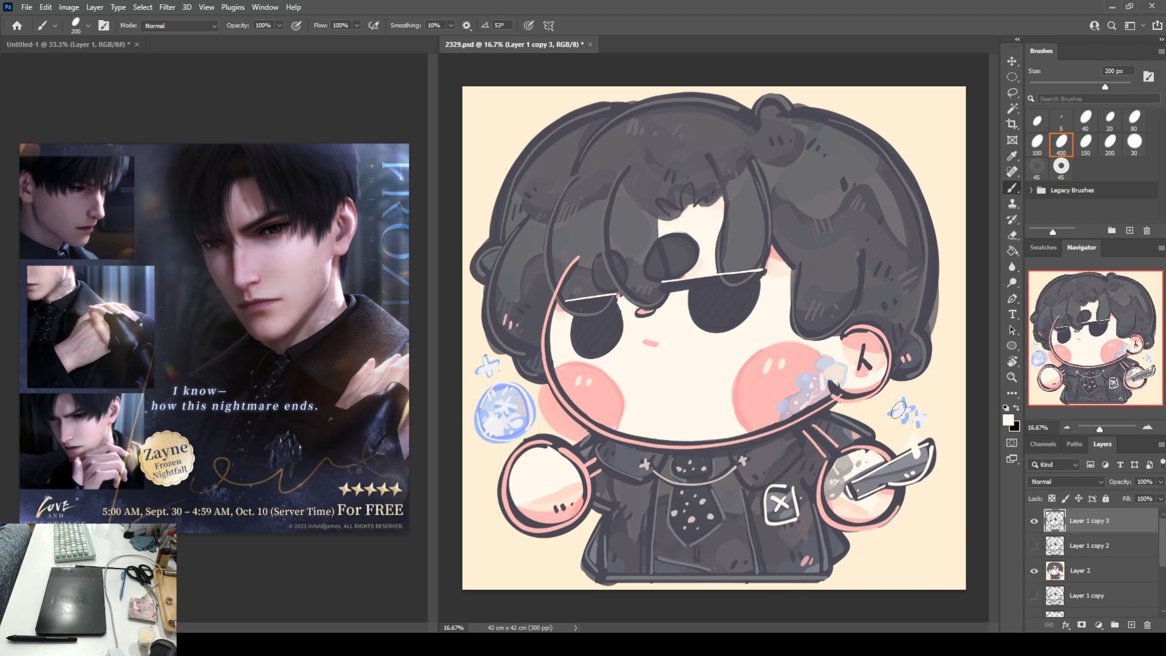Open brush settings panel icon in options bar
Image resolution: width=1166 pixels, height=656 pixels.
point(104,26)
